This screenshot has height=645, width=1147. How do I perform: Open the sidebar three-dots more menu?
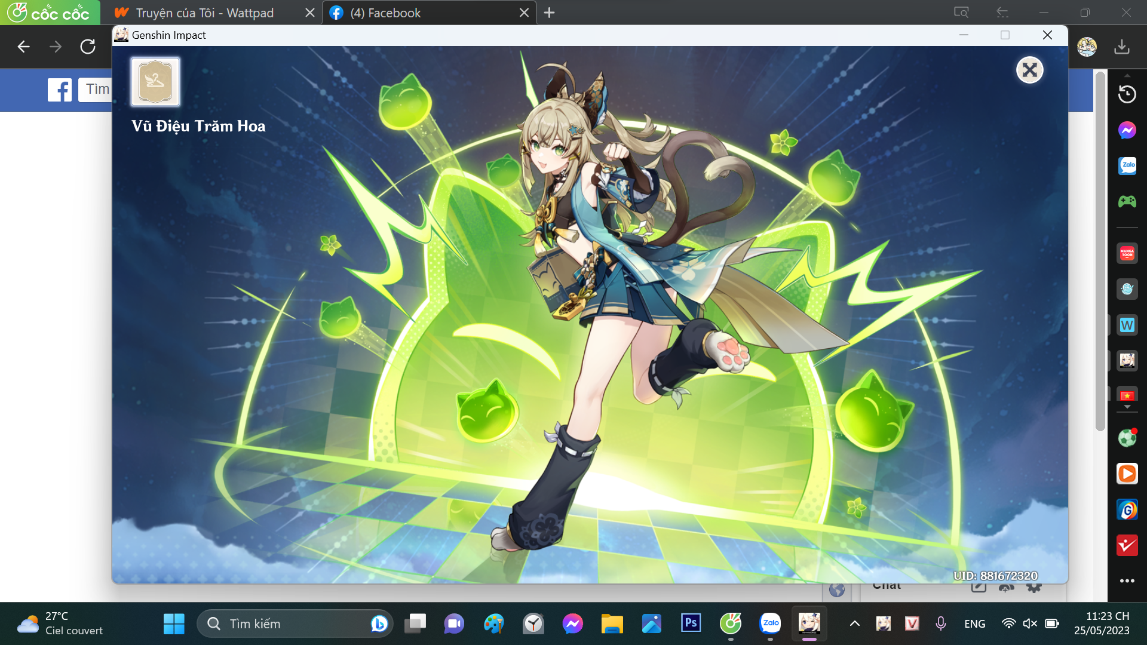pos(1127,580)
